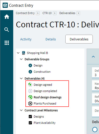Click the Design group icon
The width and height of the screenshot is (99, 134).
(x=30, y=65)
